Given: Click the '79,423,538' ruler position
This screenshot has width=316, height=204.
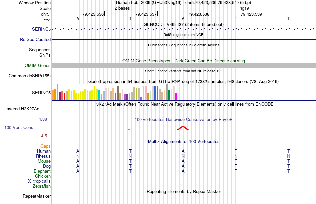Looking at the screenshot, I should click(199, 14).
